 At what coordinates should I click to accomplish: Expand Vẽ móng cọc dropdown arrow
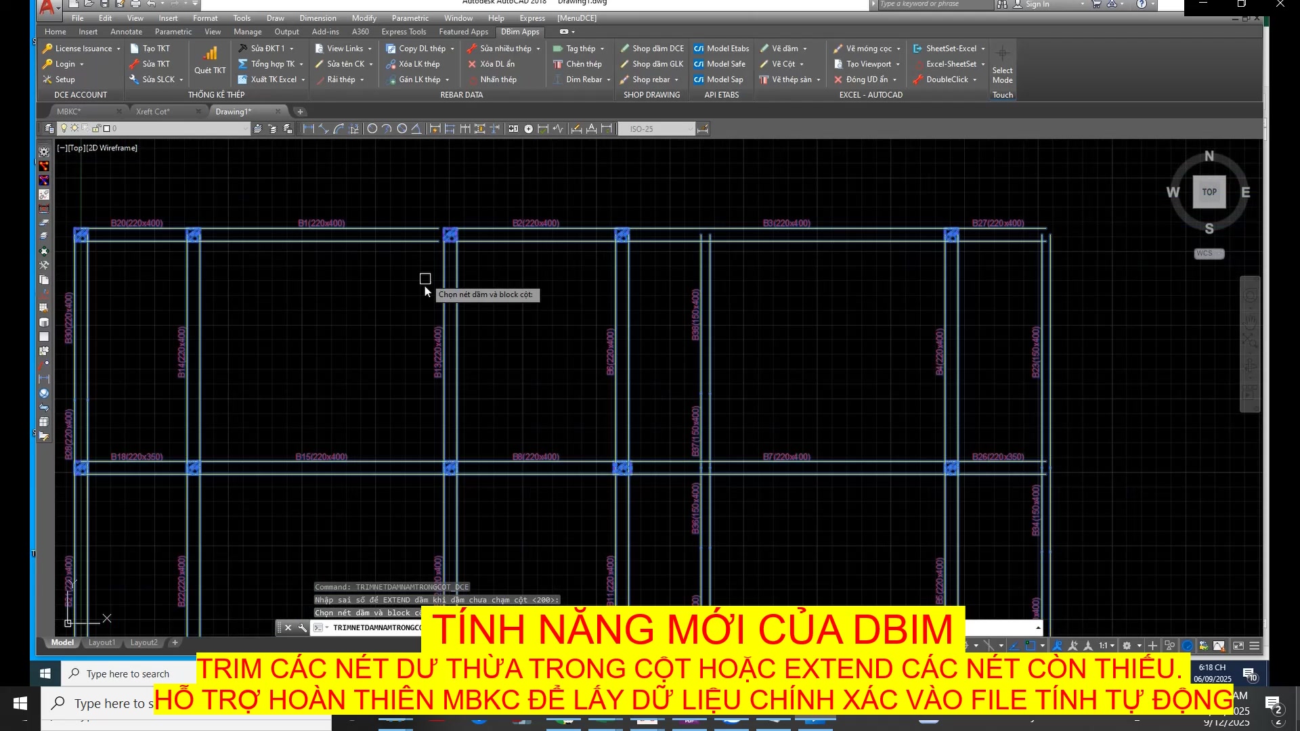click(898, 49)
